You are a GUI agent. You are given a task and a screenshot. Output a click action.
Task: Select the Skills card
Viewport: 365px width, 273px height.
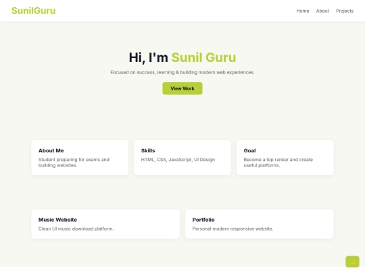[x=182, y=158]
